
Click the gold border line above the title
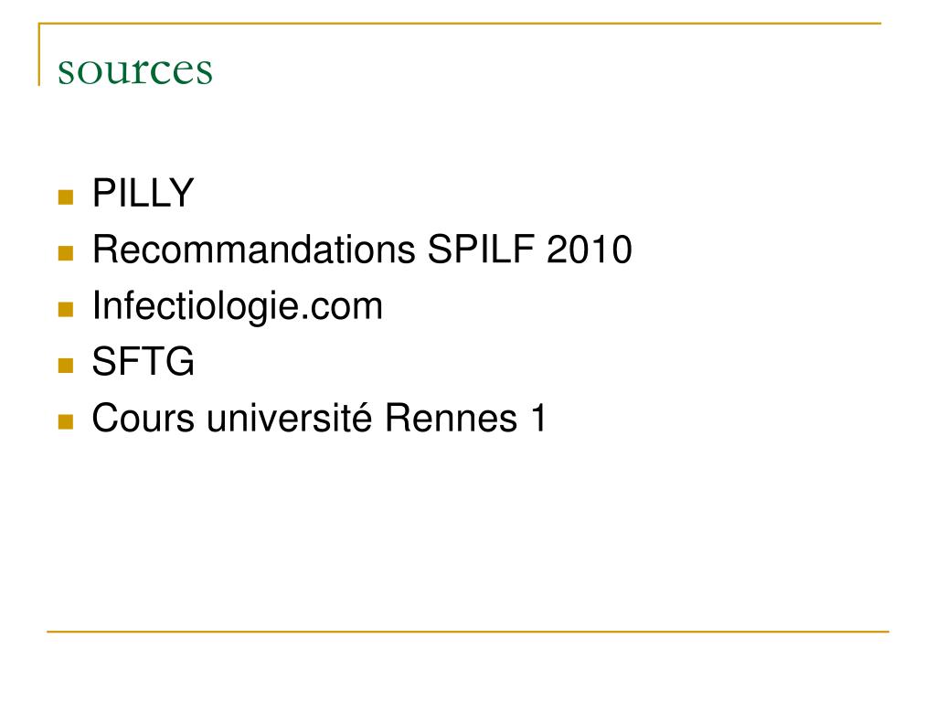(460, 23)
